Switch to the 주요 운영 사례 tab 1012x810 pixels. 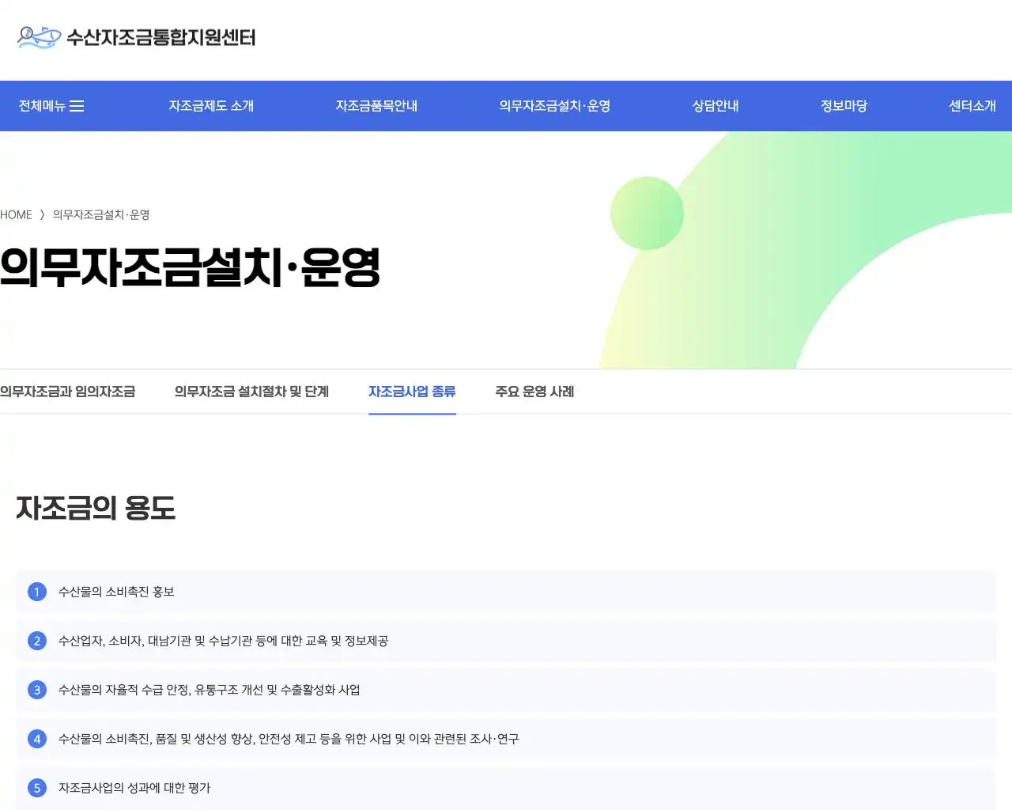pos(535,392)
